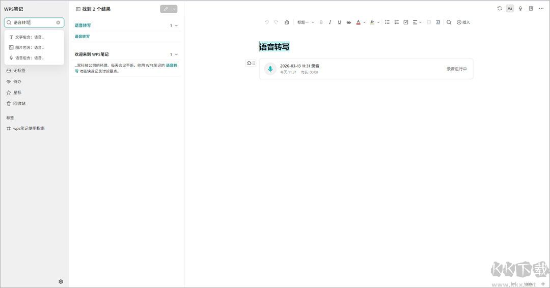Open the result snippet about 家科技公司的经理

tap(126, 68)
